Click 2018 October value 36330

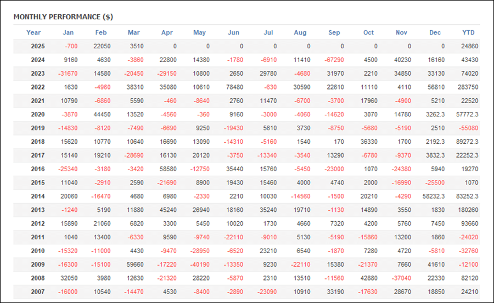click(369, 142)
